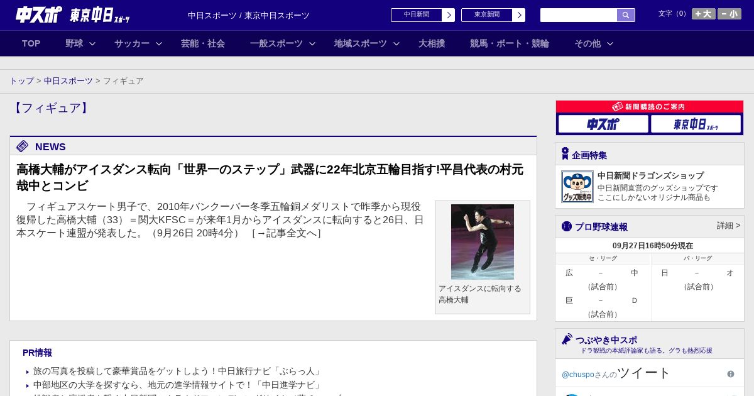Click the arrow next to 東京新聞
Viewport: 754px width, 396px height.
[x=519, y=15]
